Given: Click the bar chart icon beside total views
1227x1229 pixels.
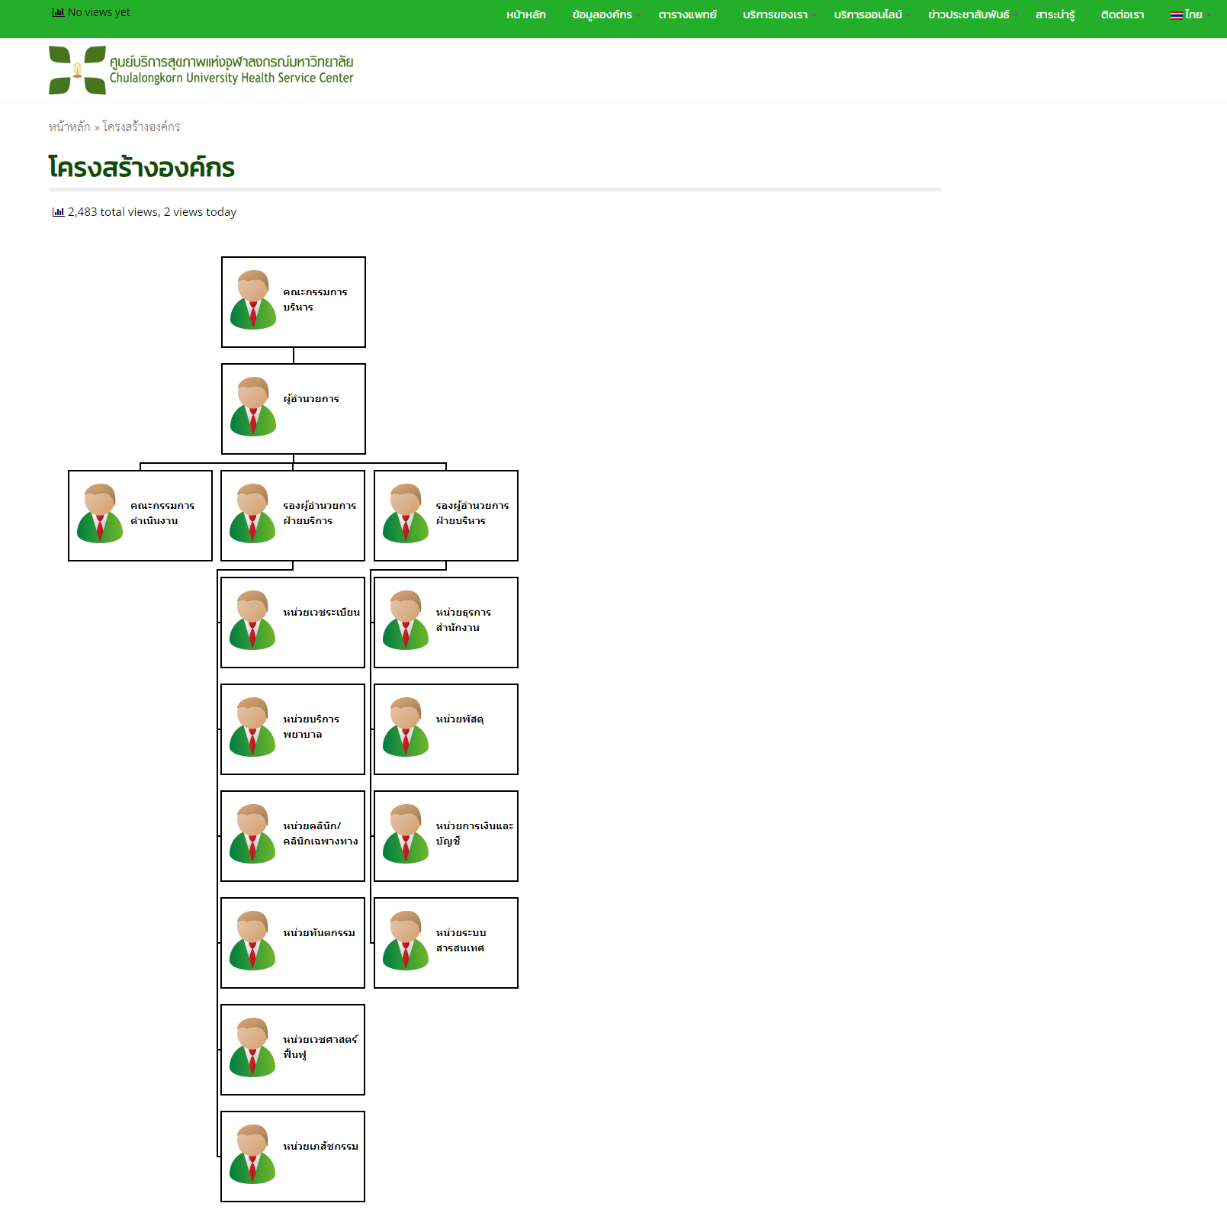Looking at the screenshot, I should click(58, 212).
